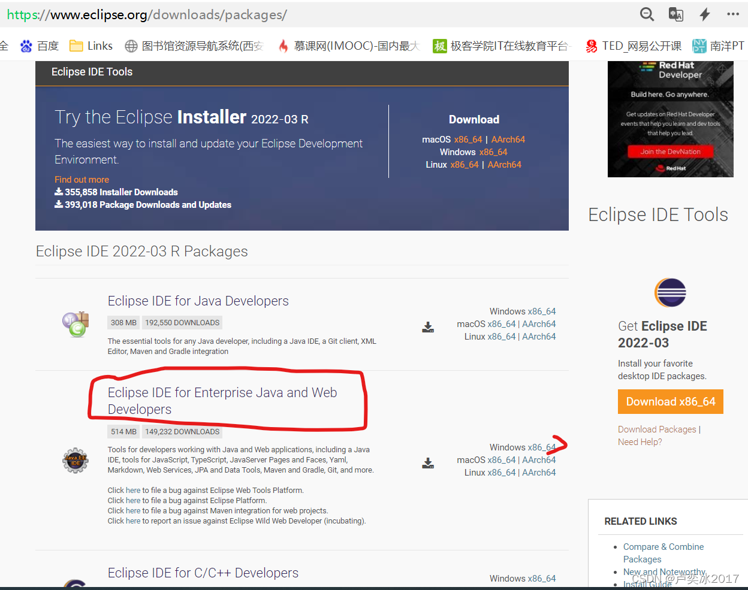Click the RELATED LINKS heading
Image resolution: width=748 pixels, height=590 pixels.
[641, 521]
